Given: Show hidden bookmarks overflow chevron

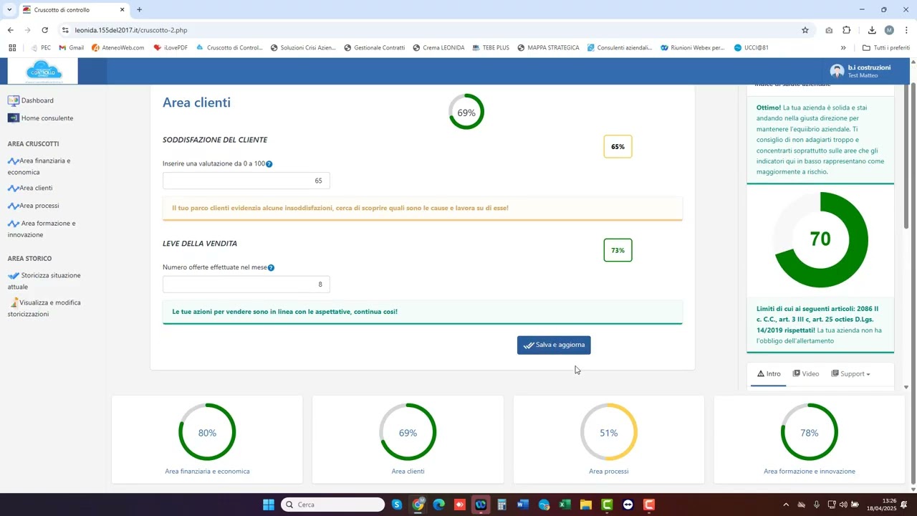Looking at the screenshot, I should click(843, 48).
